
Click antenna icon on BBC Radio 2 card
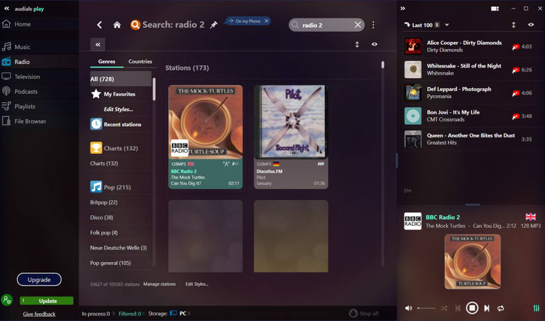pyautogui.click(x=226, y=164)
